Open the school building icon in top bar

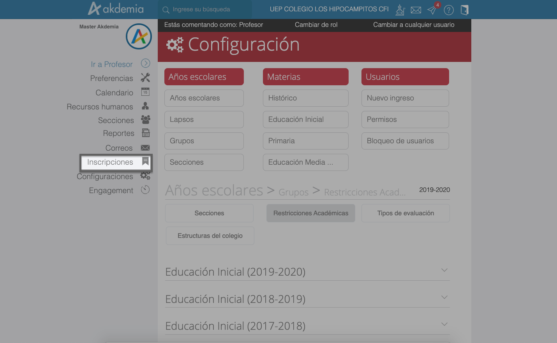click(400, 10)
